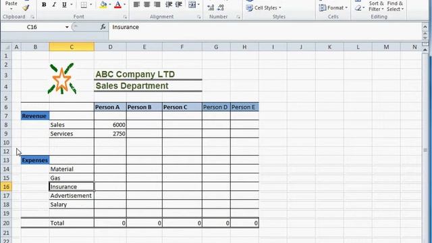Viewport: 432px width, 243px height.
Task: Open the Name Box dropdown arrow
Action: click(x=67, y=27)
